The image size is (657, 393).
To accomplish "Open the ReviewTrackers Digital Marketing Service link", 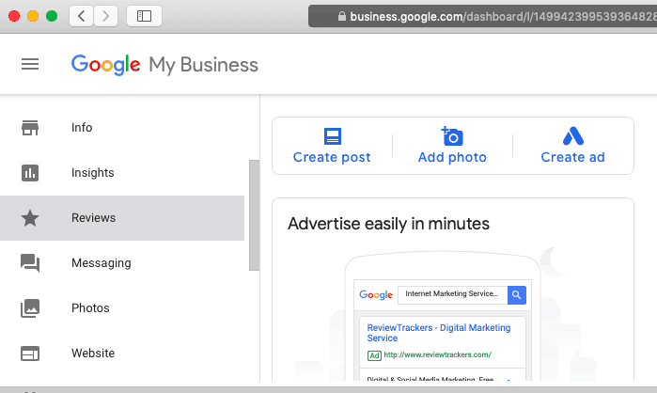I will click(x=438, y=333).
